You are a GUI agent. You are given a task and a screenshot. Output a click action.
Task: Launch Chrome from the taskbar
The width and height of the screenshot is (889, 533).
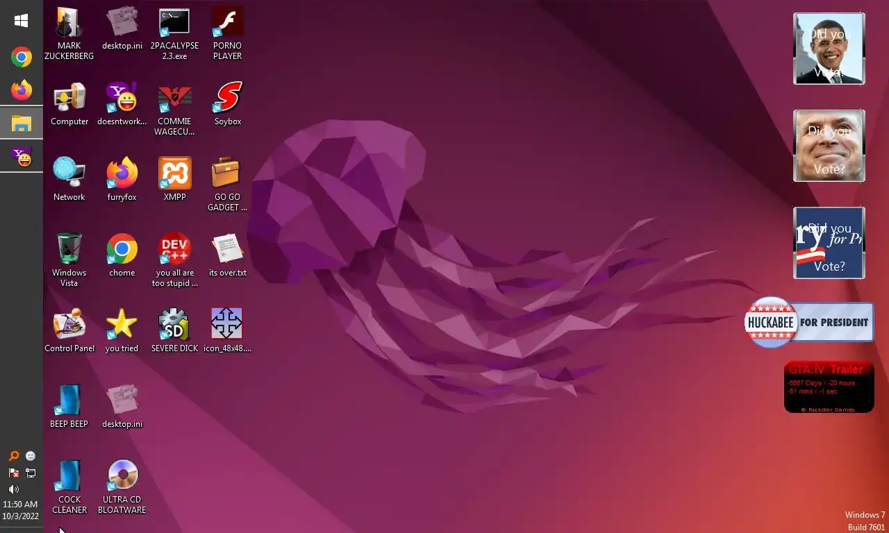[22, 57]
